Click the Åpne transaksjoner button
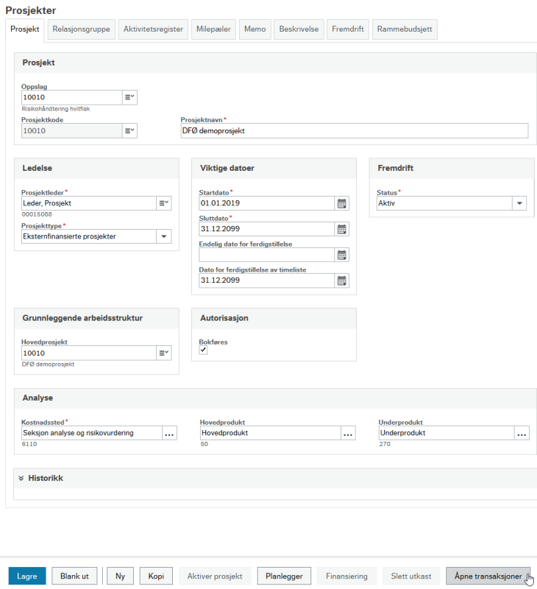 click(x=488, y=576)
